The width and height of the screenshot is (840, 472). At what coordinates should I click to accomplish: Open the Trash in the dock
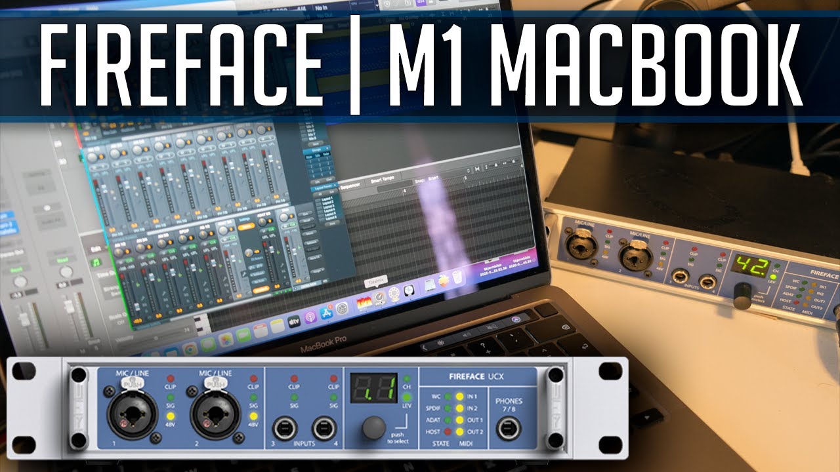[x=457, y=277]
